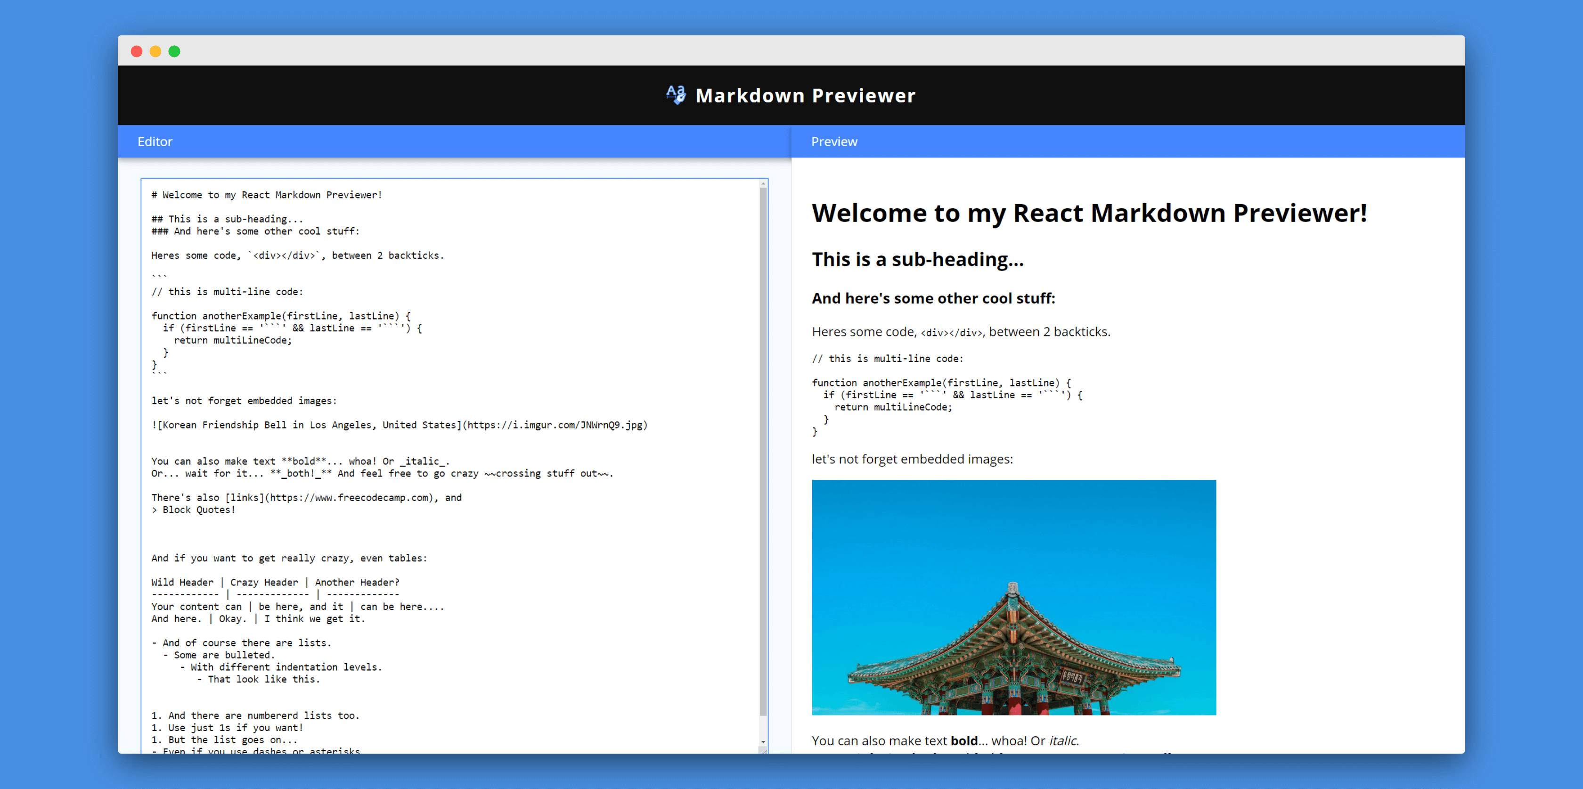Click the editor scrollbar down arrow
1583x789 pixels.
[x=763, y=742]
